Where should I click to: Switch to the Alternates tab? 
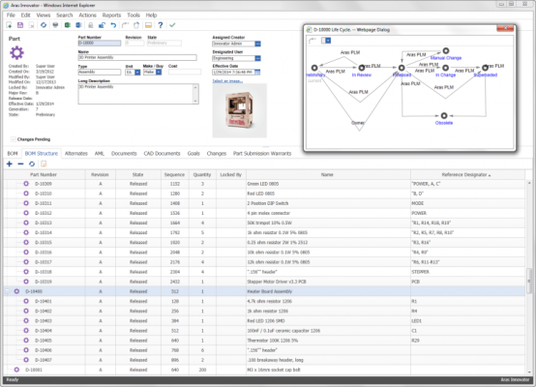(76, 154)
